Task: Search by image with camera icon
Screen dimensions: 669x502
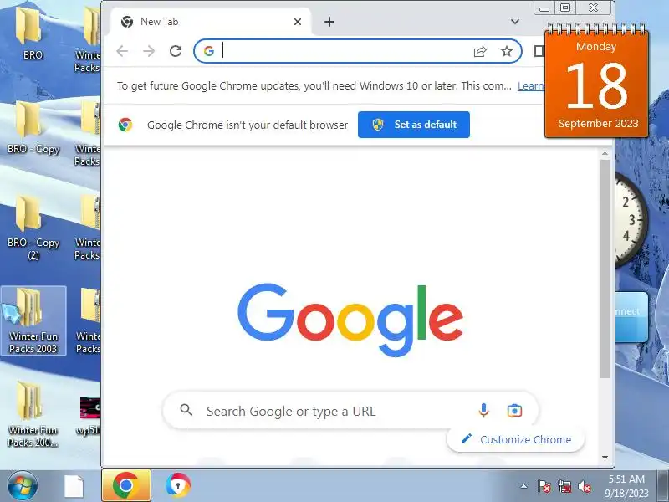Action: click(x=514, y=411)
